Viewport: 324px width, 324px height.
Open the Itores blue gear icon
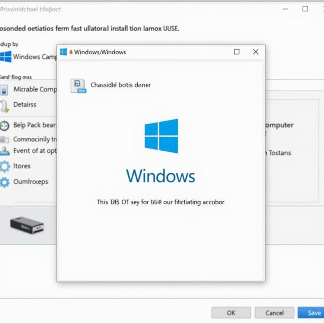[x=4, y=166]
